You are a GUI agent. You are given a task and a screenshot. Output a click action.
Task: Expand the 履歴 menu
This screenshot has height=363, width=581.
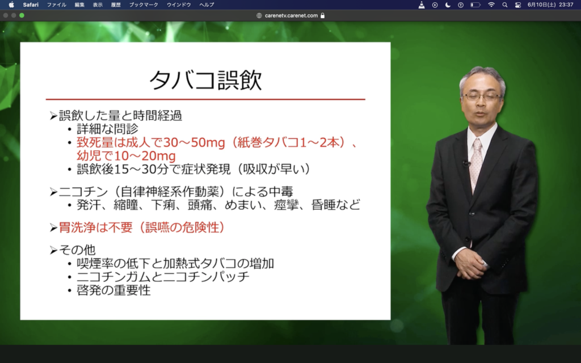[116, 5]
